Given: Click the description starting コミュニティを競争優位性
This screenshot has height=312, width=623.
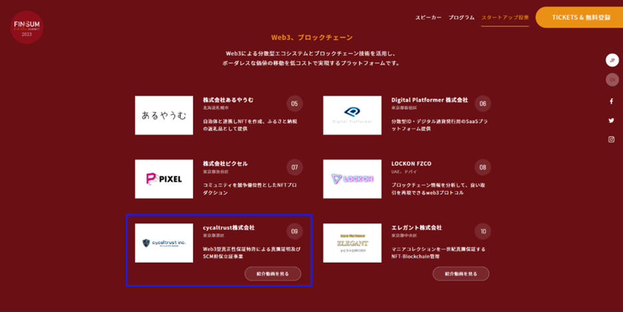Looking at the screenshot, I should [x=250, y=189].
